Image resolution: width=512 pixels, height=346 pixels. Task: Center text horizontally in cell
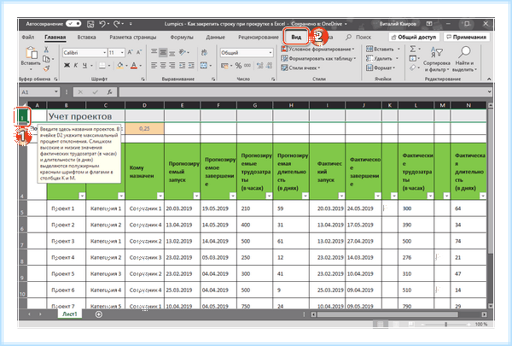coord(163,66)
